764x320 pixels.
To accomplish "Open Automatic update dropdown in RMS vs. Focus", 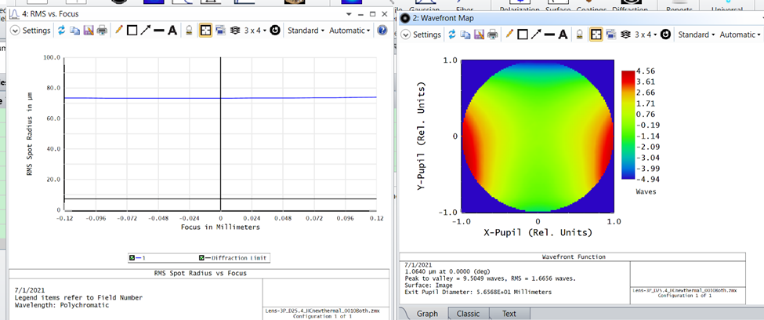I will [349, 31].
